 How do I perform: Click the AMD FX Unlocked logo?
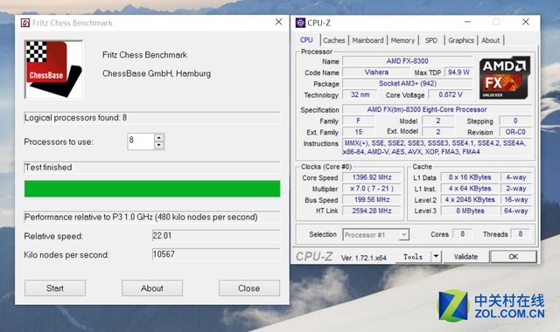pos(504,78)
